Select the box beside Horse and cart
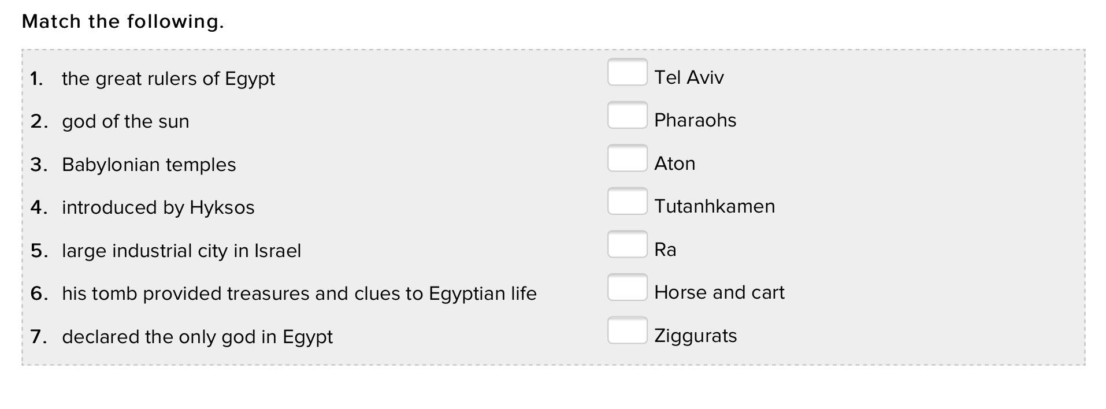 tap(627, 288)
